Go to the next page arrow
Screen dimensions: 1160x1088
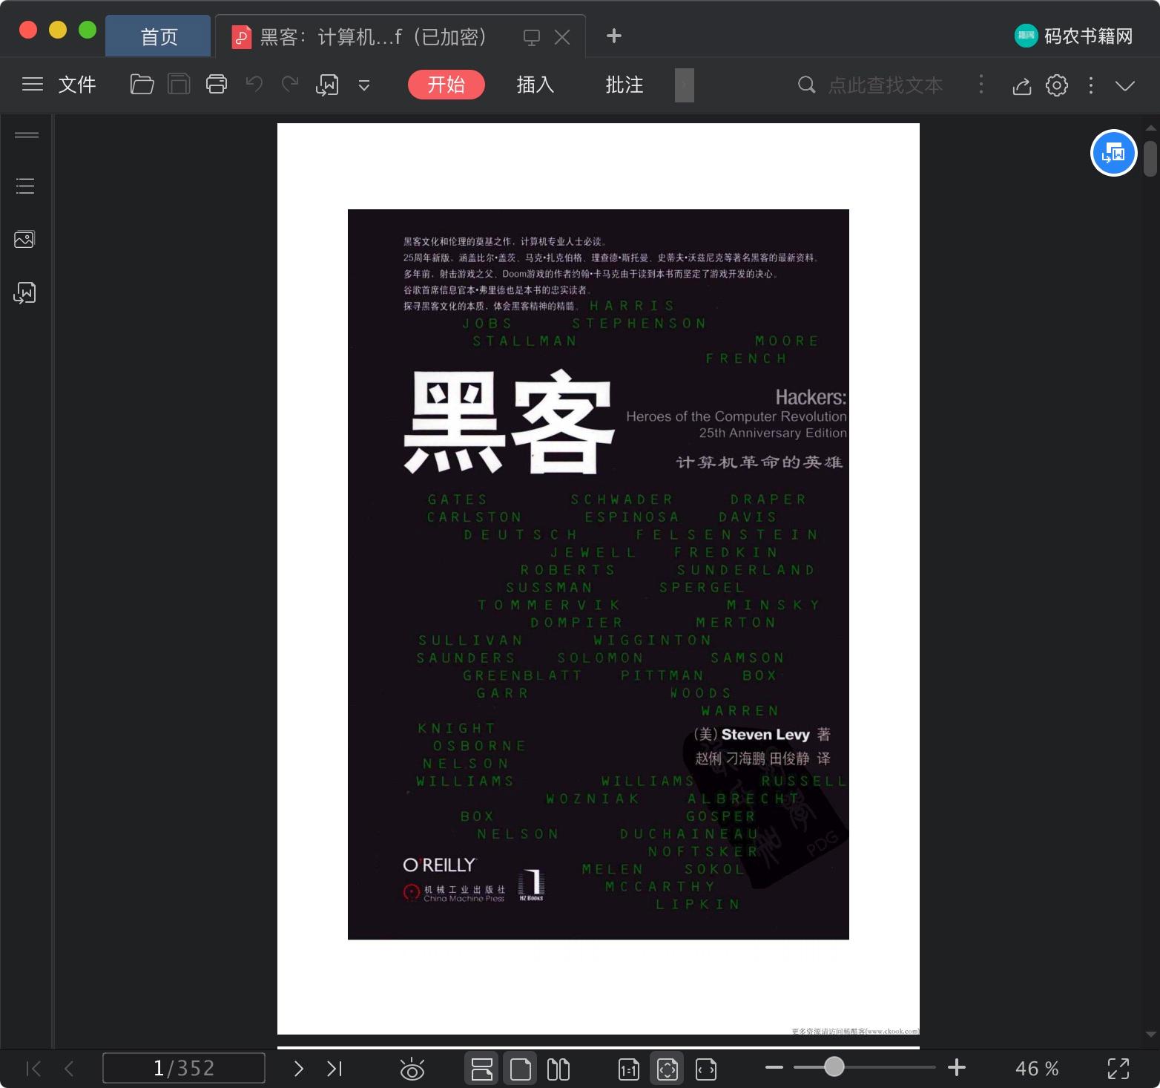[298, 1069]
